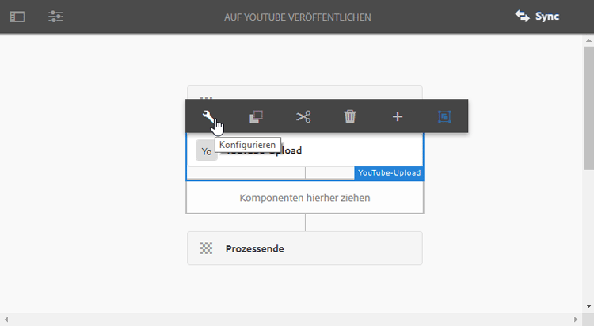Screen dimensions: 594x326
Task: Click the Yo step badge
Action: pos(207,150)
